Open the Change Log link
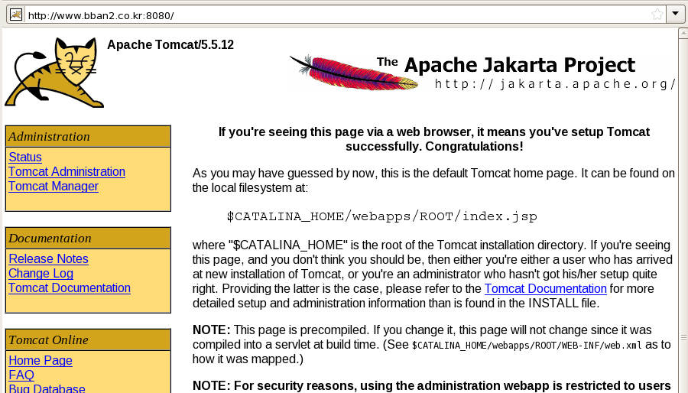Viewport: 688px width, 393px height. (x=41, y=273)
